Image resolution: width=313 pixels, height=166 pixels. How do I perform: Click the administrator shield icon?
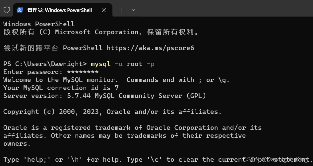[7, 10]
